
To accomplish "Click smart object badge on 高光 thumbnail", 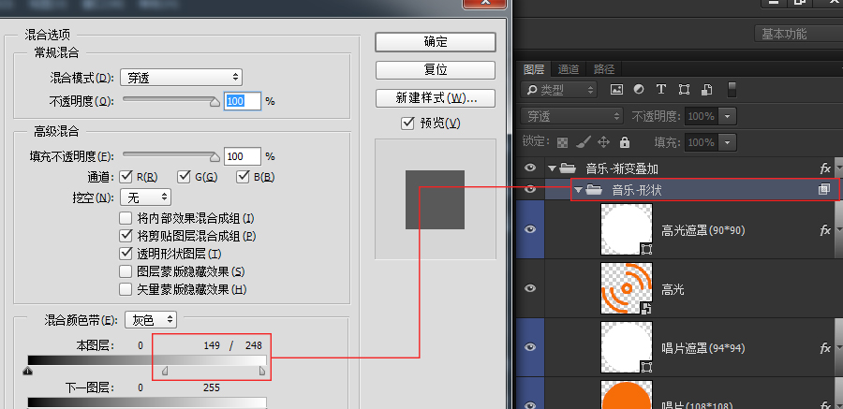I will [x=646, y=307].
